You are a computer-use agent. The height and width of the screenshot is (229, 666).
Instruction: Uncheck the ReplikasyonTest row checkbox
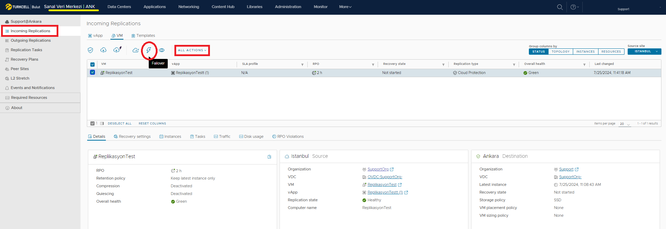[92, 73]
